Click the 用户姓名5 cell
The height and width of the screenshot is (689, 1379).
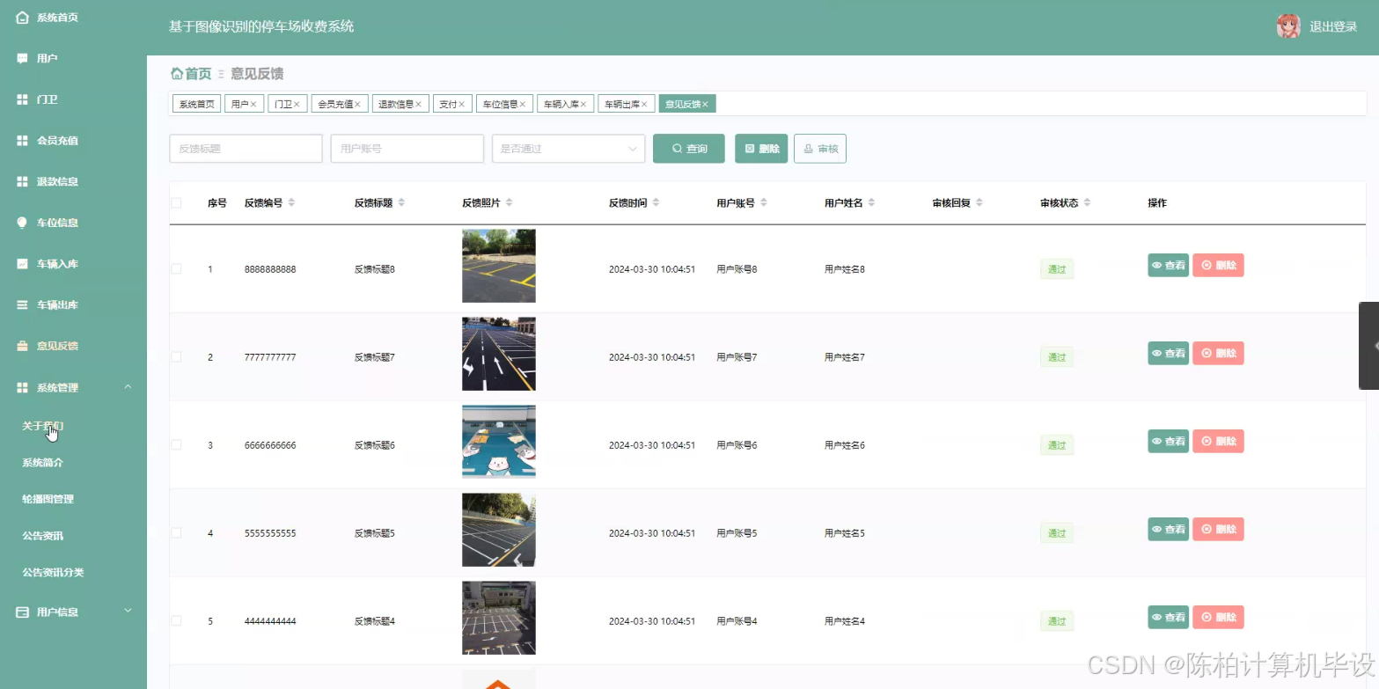(x=845, y=533)
